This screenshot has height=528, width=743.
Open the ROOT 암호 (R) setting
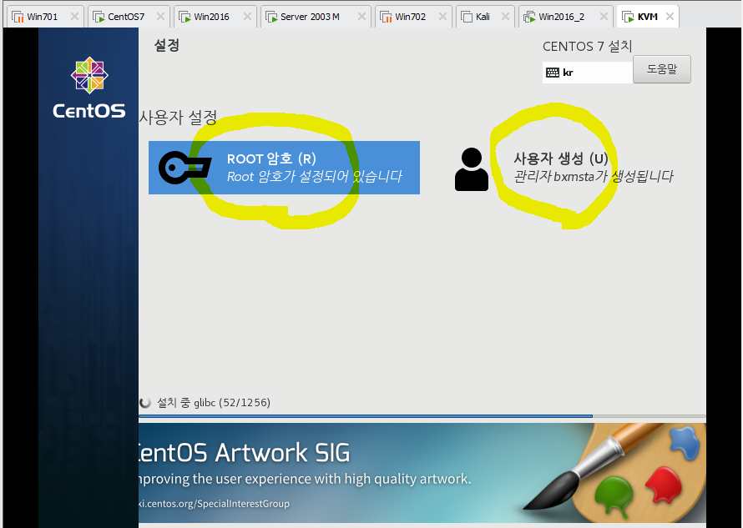pyautogui.click(x=284, y=168)
